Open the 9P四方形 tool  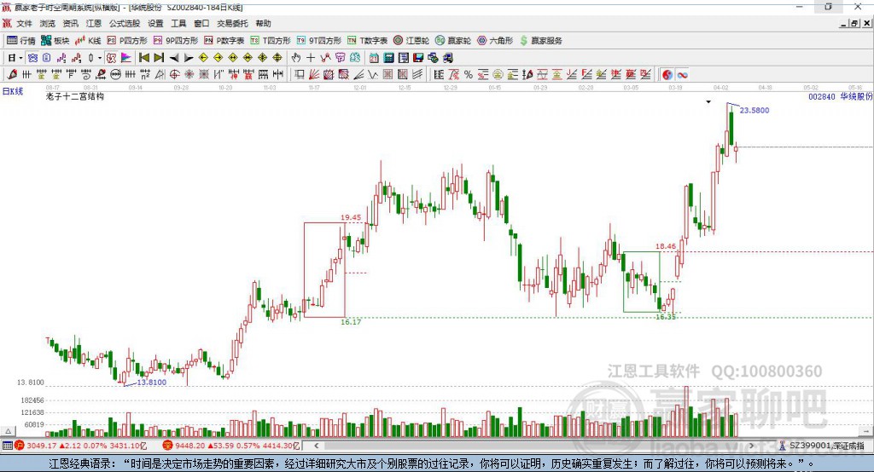pos(176,41)
